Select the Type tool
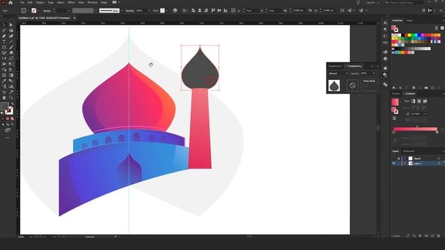 point(4,42)
